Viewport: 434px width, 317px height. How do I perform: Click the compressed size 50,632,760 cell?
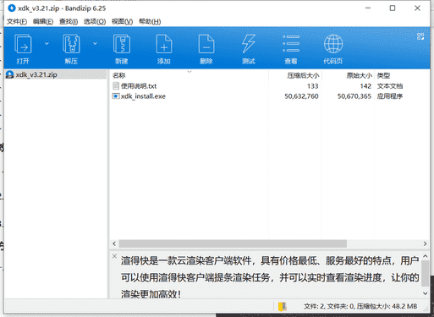(x=301, y=96)
